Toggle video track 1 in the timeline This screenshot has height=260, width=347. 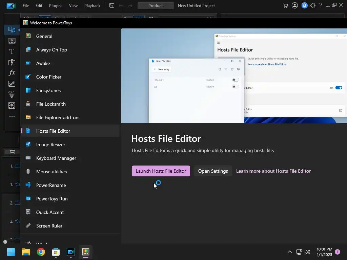(x=18, y=166)
